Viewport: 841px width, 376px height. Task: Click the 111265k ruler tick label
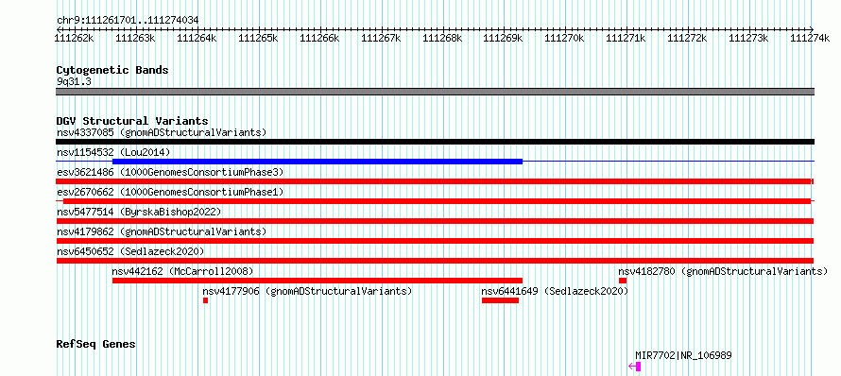pos(258,38)
